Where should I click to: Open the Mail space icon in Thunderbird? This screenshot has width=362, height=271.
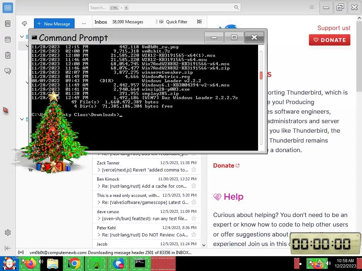(8, 8)
